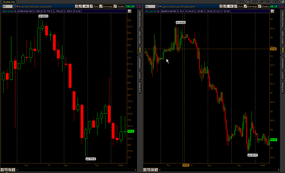This screenshot has height=173, width=285.
Task: Open the Live News side tab on left panel
Action: tap(140, 87)
